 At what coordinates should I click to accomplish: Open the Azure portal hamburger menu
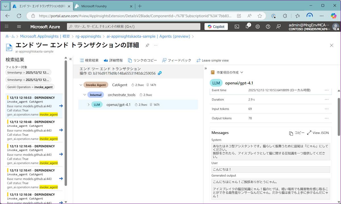[19, 26]
